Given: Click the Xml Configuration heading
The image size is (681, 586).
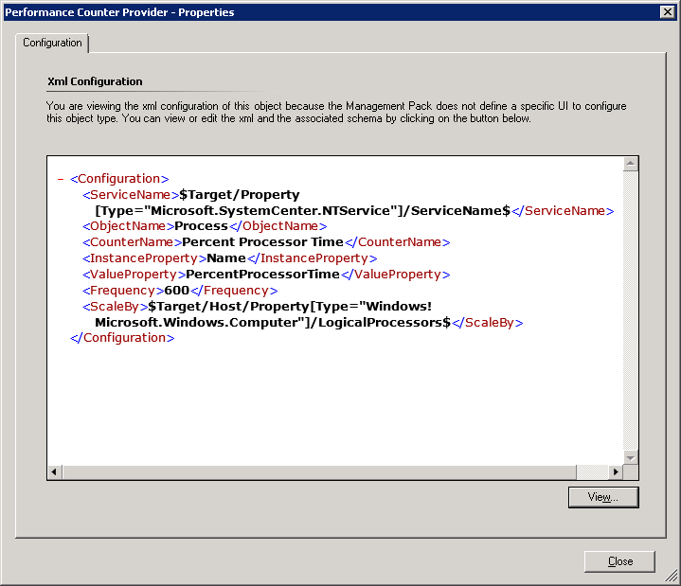Looking at the screenshot, I should pos(95,82).
